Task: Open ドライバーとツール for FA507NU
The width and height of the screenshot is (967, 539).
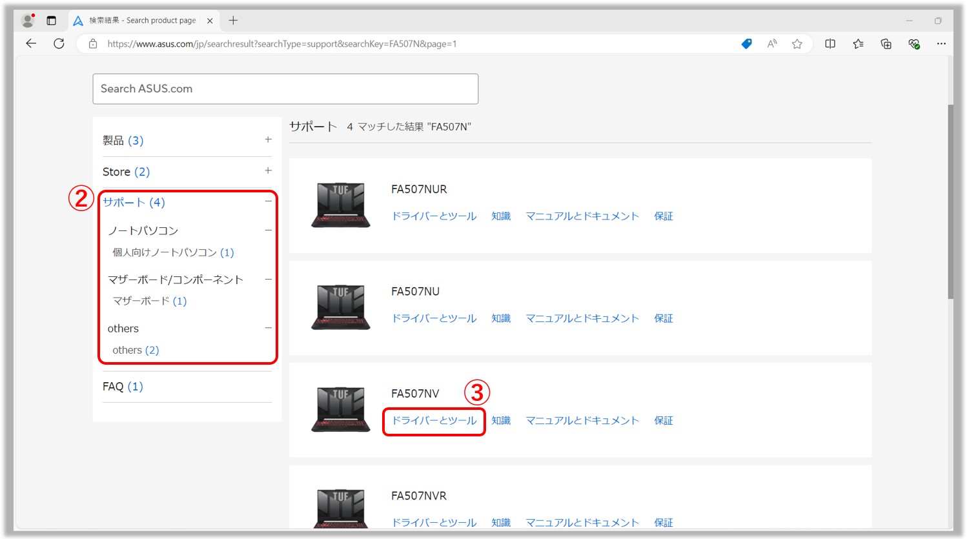Action: pyautogui.click(x=434, y=318)
